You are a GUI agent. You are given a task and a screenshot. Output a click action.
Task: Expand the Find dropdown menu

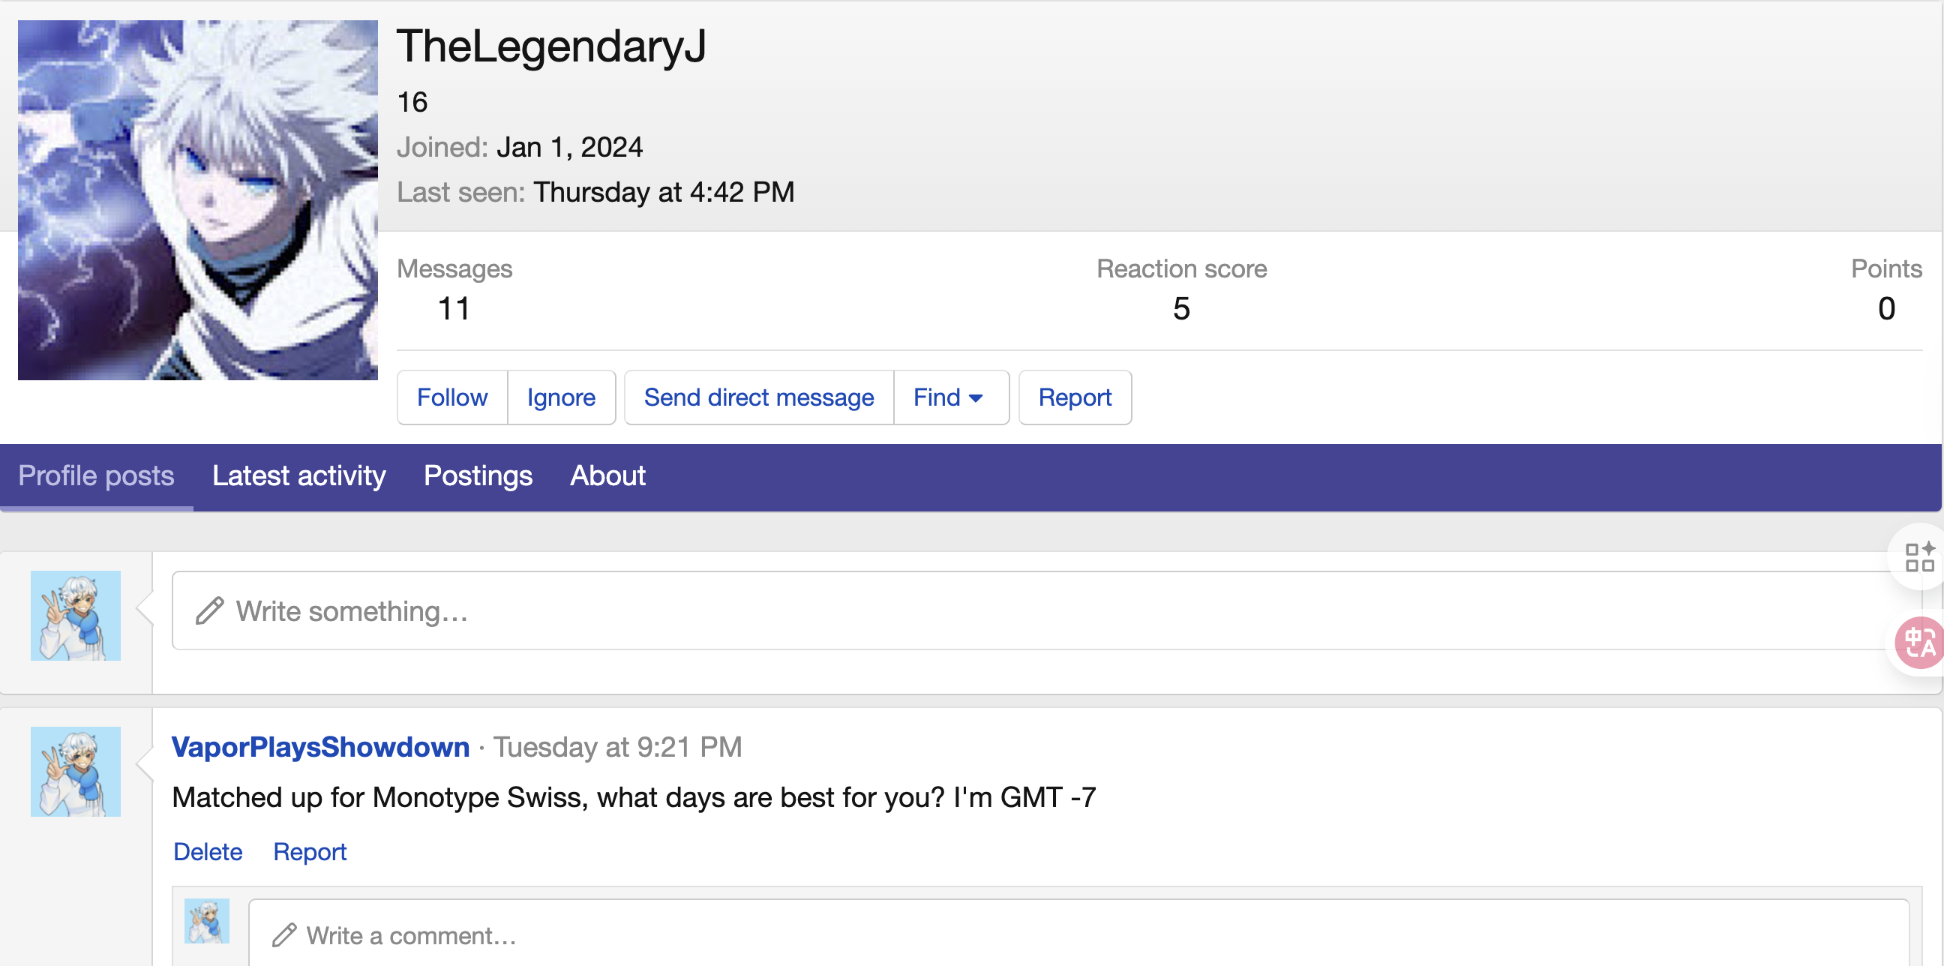coord(949,397)
